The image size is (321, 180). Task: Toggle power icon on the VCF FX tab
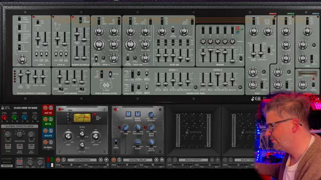46,107
